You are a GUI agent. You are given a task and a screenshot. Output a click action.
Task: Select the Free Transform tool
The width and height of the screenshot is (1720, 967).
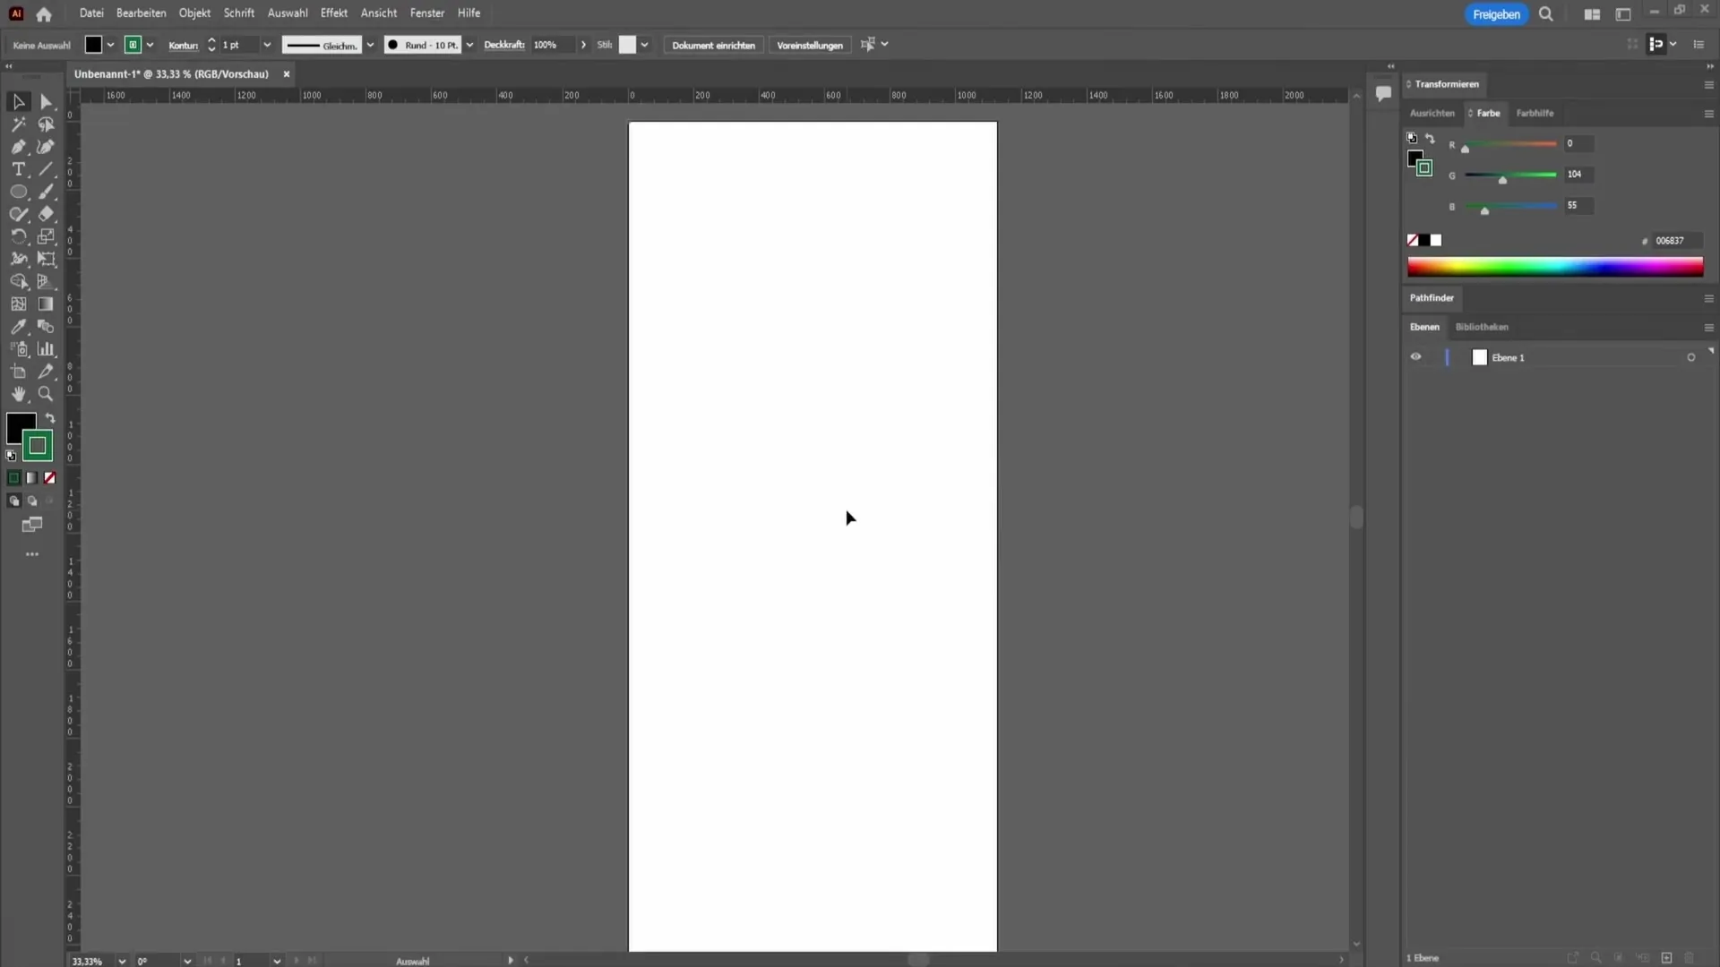coord(47,259)
